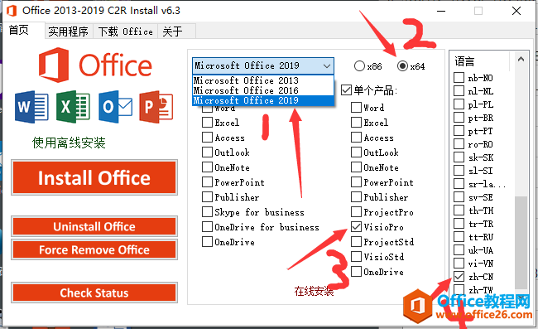Check the uk-UA language checkbox

click(x=459, y=250)
